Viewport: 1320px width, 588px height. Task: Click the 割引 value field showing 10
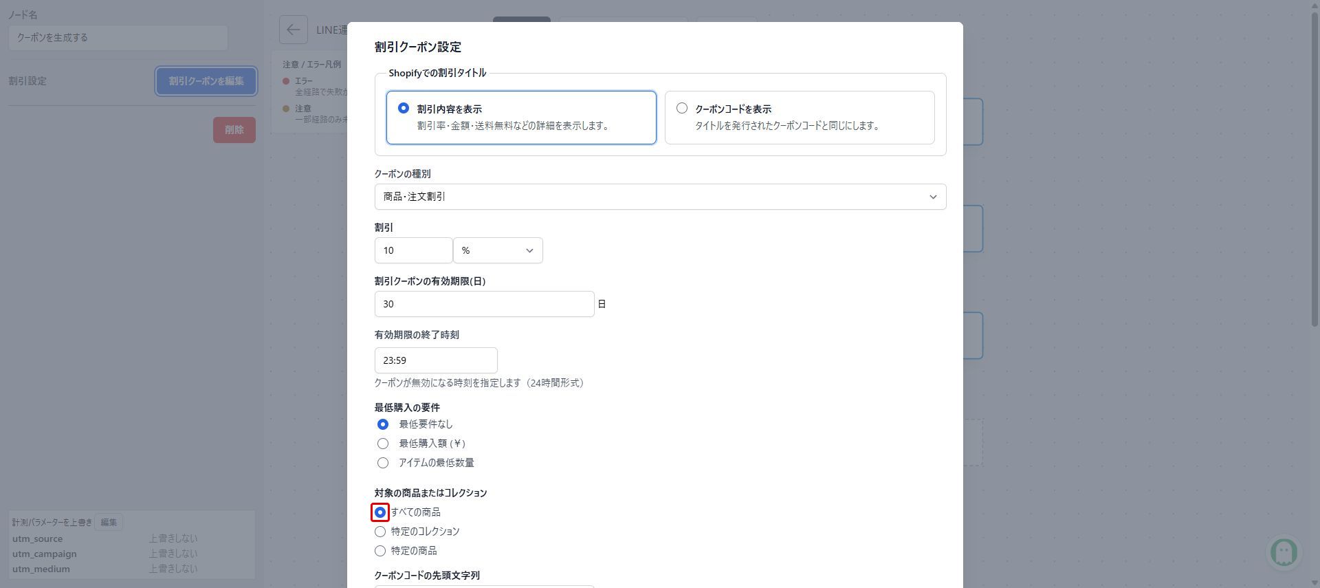(413, 250)
